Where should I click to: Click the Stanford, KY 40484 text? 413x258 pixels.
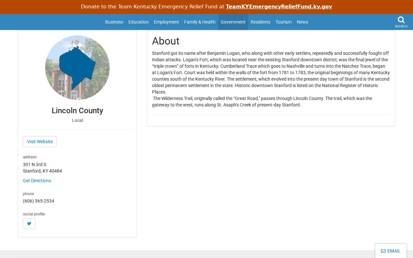42,171
